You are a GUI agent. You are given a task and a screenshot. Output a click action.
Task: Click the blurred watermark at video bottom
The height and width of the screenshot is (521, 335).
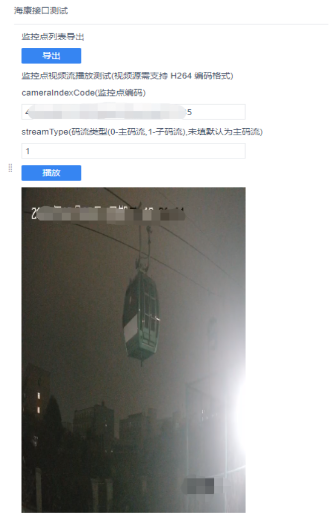[x=200, y=486]
